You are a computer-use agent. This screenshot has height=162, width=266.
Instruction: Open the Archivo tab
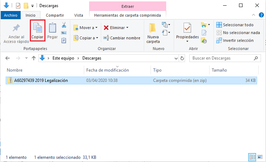11,15
